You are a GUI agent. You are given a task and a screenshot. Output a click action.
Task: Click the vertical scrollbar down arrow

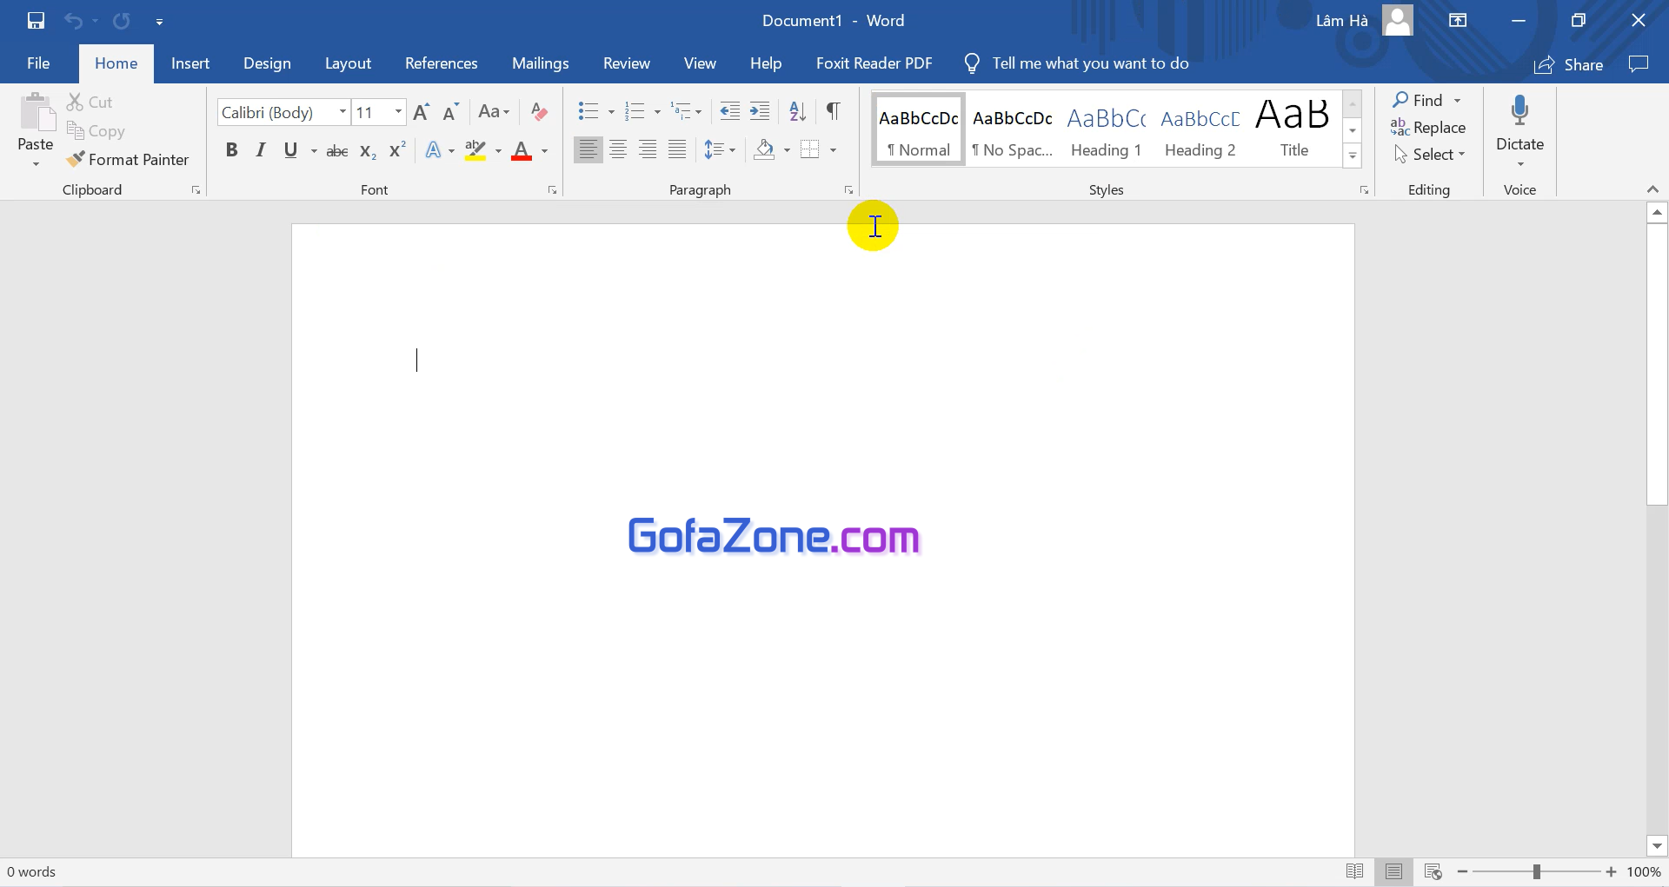tap(1657, 845)
